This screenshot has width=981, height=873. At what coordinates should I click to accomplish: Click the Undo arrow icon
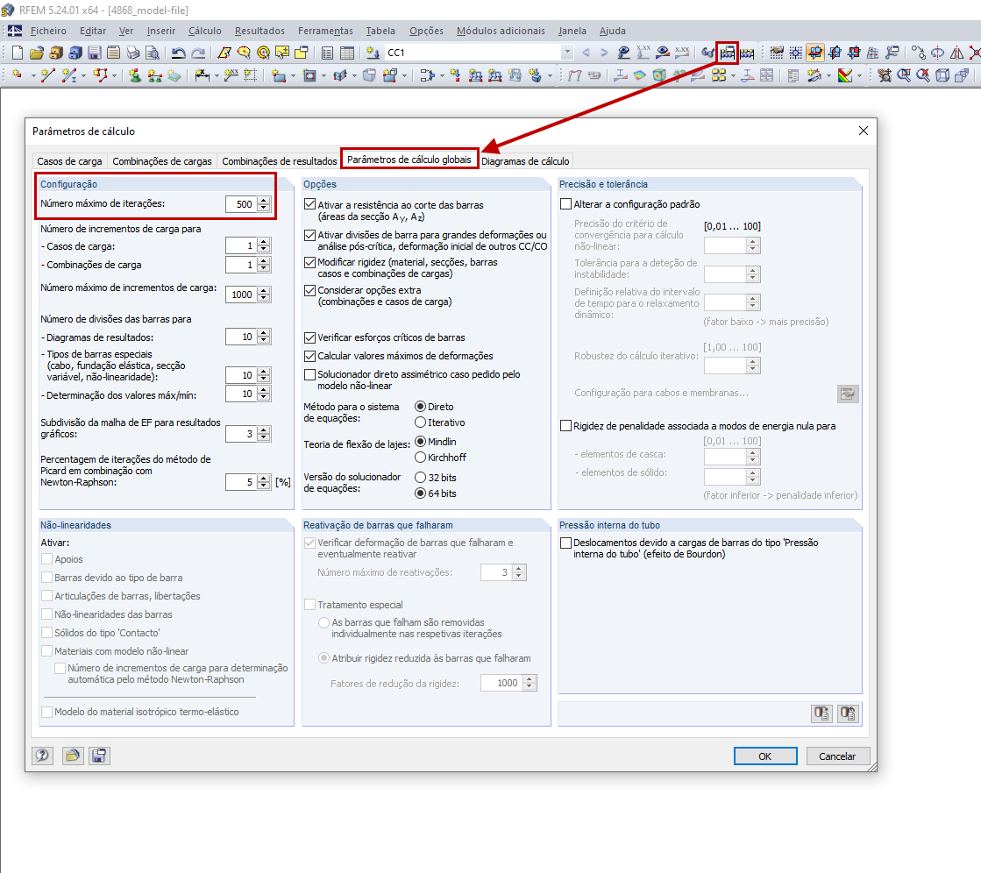(x=178, y=53)
